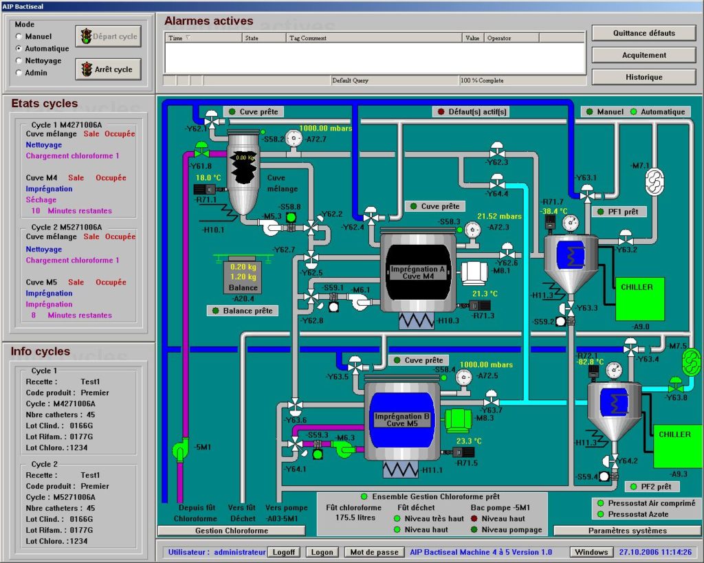The image size is (704, 563).
Task: Click the valve icon -Y62.1
Action: pyautogui.click(x=212, y=122)
